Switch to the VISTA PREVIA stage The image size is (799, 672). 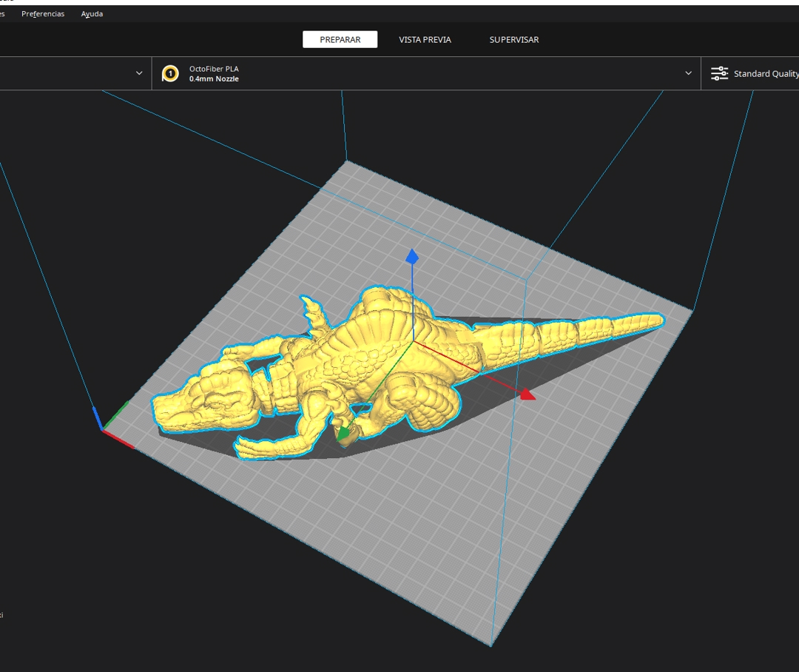coord(425,40)
